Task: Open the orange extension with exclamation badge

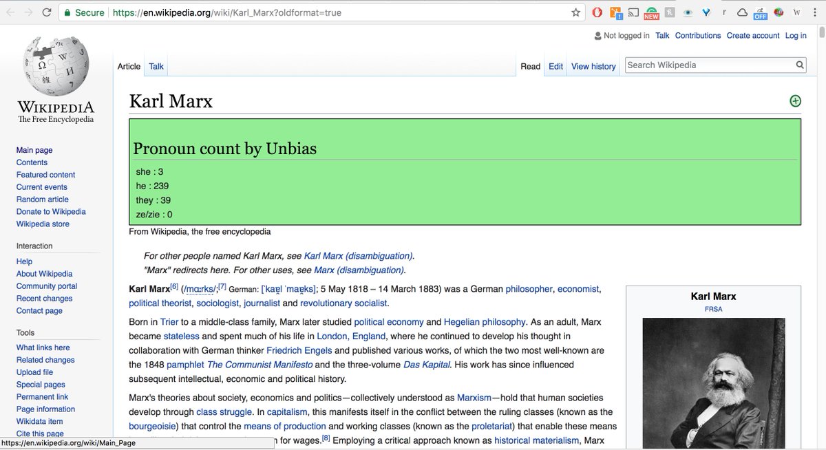Action: tap(616, 12)
